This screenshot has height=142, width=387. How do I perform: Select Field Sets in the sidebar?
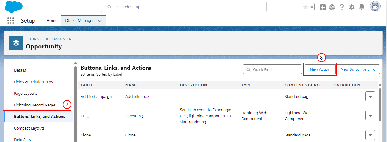[x=22, y=140]
